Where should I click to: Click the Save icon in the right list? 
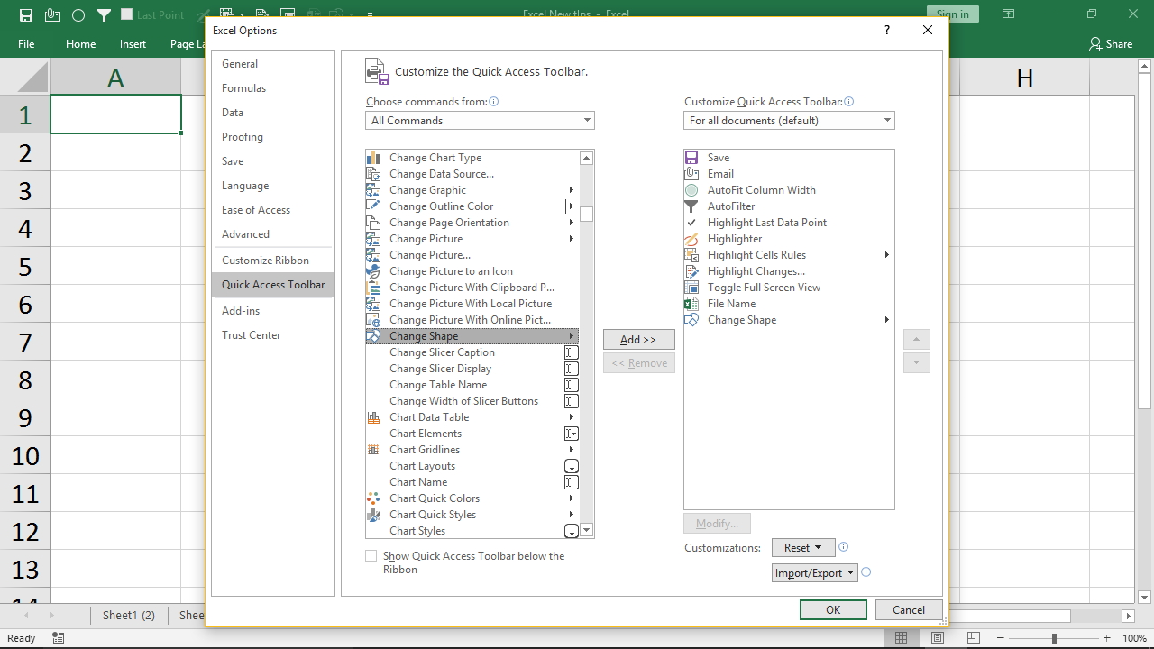click(x=691, y=158)
